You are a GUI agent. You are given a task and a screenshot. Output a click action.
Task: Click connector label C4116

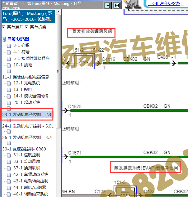[108, 59]
